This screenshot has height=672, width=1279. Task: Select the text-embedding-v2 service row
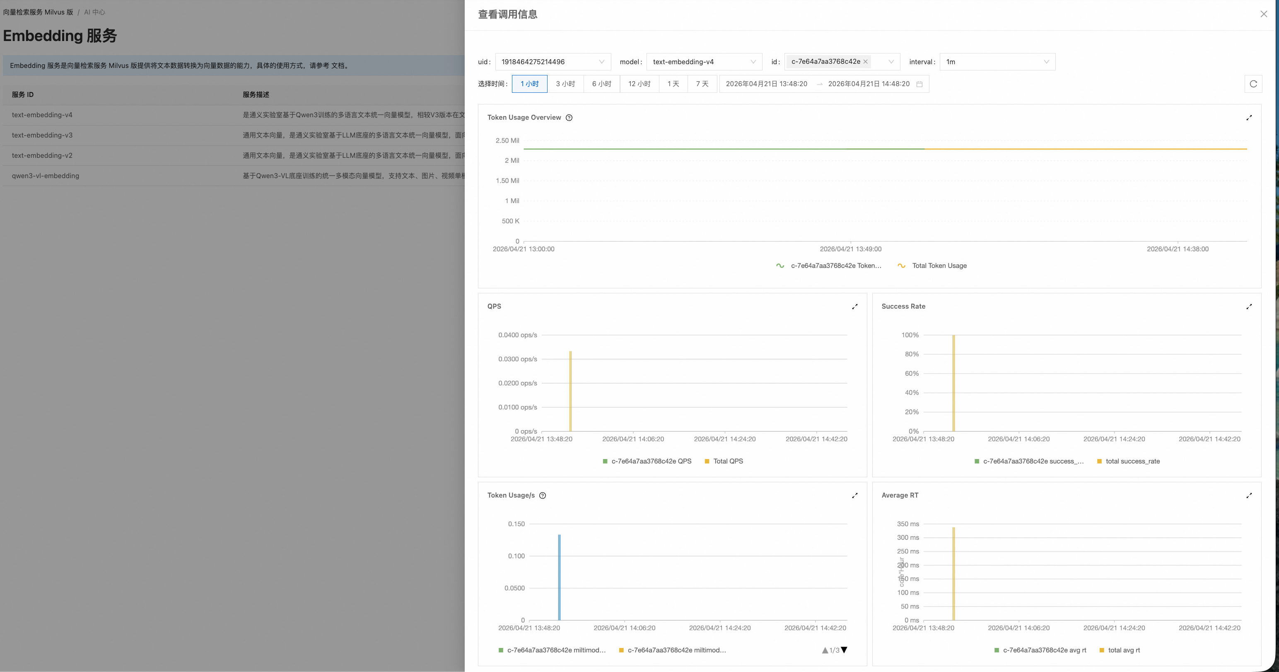point(234,155)
